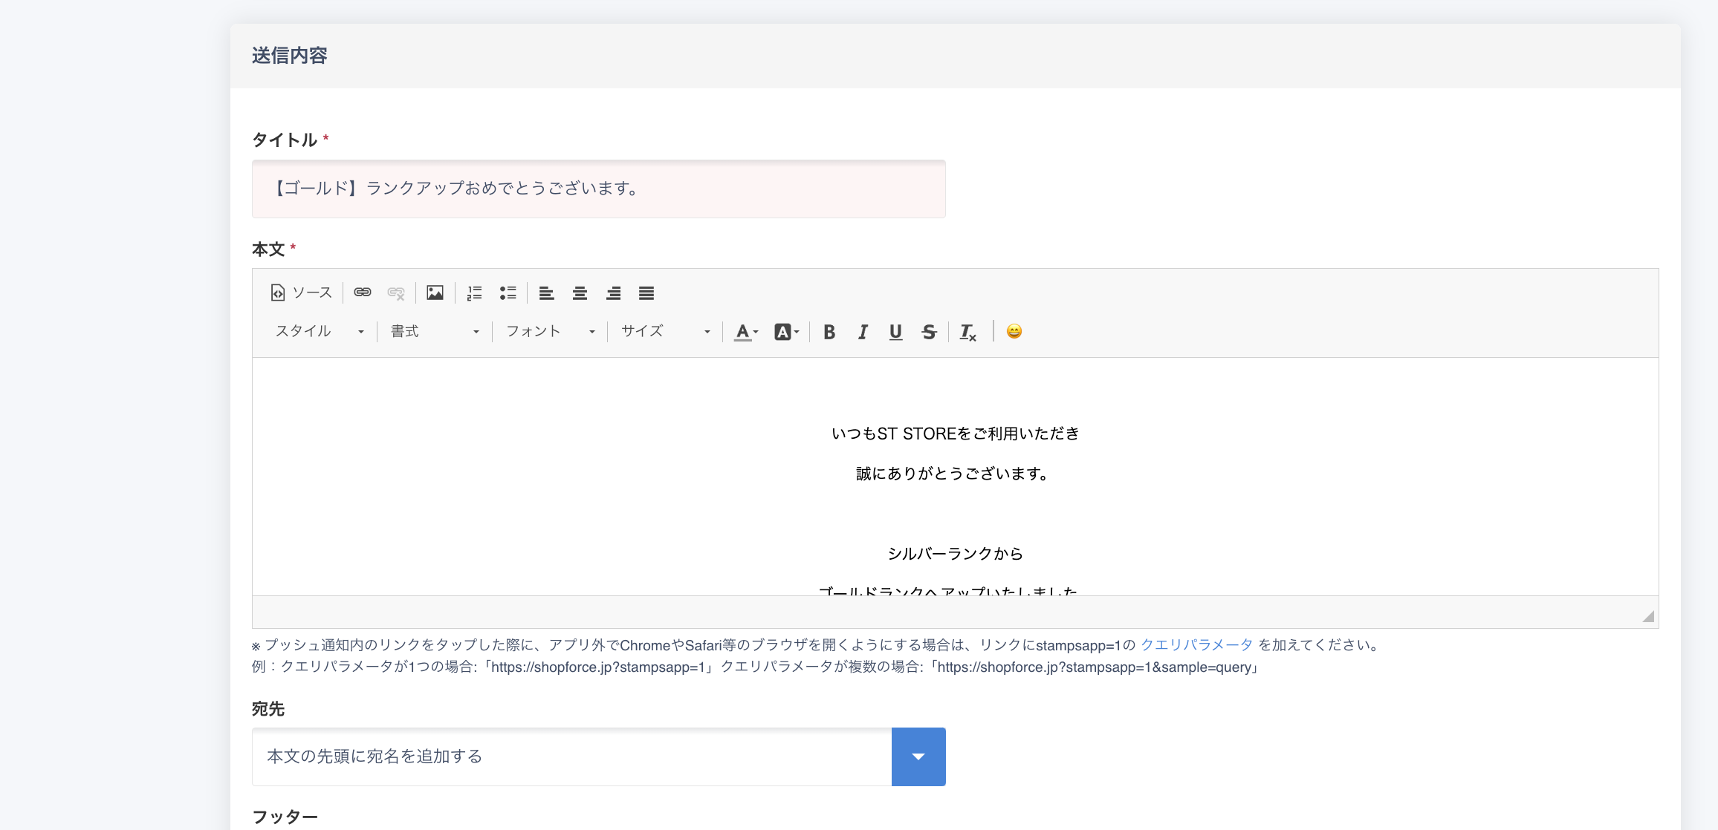The height and width of the screenshot is (830, 1718).
Task: Open the emoji picker
Action: click(x=1014, y=331)
